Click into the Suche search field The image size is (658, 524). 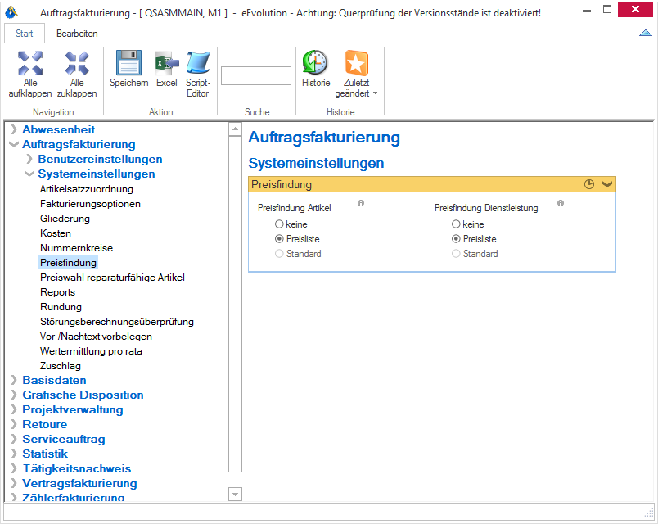pos(256,75)
